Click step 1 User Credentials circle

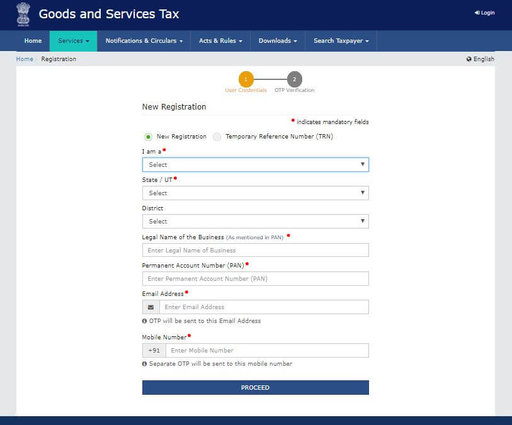(246, 79)
